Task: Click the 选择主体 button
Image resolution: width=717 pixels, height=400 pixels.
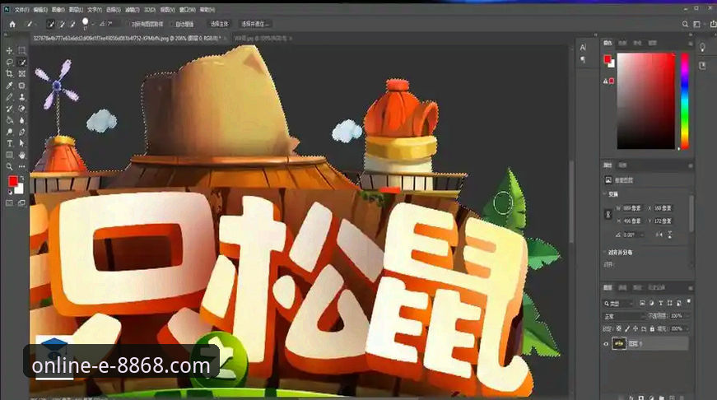Action: (x=219, y=24)
